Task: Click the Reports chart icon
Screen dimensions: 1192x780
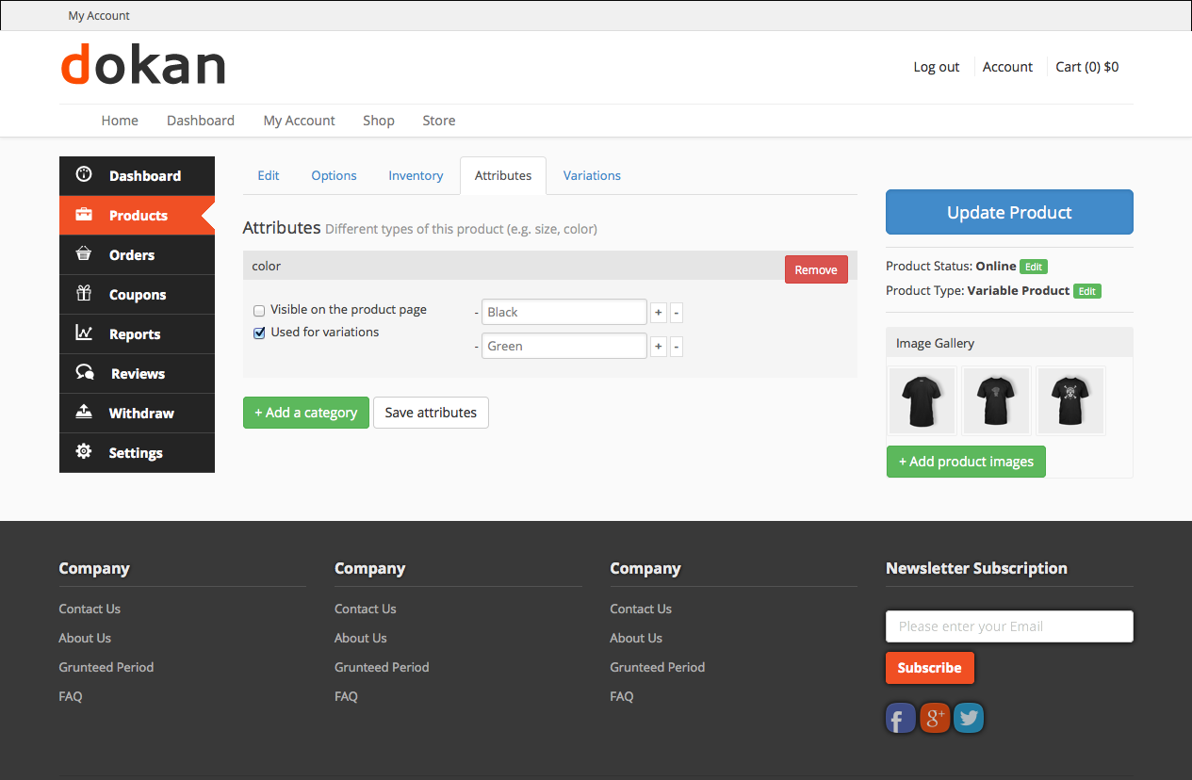Action: tap(84, 333)
